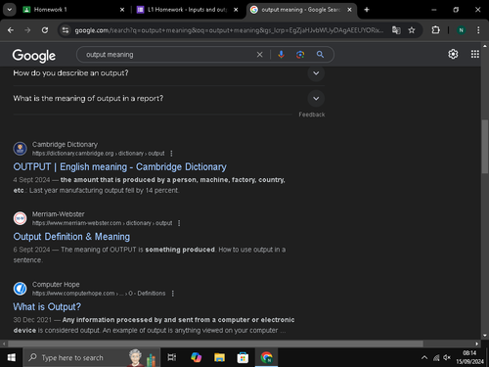The width and height of the screenshot is (489, 367).
Task: Open 'What is Output?' result link
Action: click(47, 307)
